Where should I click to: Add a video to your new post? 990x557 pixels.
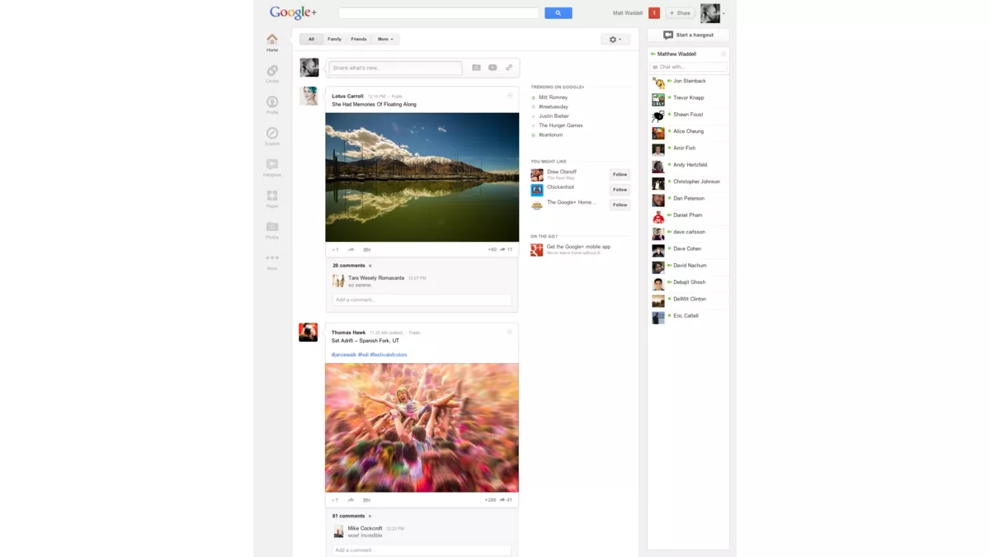click(x=493, y=67)
